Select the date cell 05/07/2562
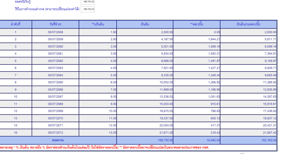Image resolution: width=285 pixels, height=154 pixels. click(55, 61)
